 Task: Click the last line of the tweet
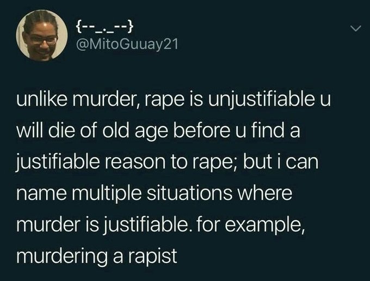pos(97,256)
